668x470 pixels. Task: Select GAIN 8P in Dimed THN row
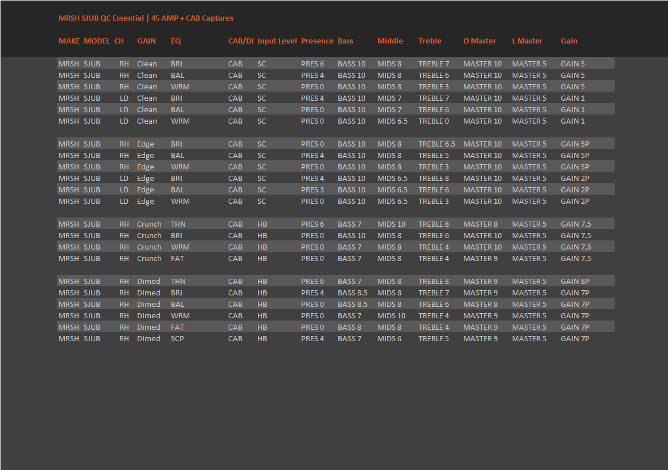tap(575, 282)
